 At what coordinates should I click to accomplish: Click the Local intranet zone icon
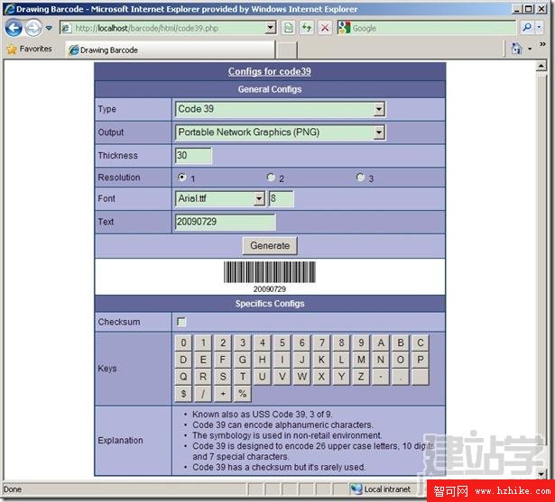pyautogui.click(x=356, y=488)
